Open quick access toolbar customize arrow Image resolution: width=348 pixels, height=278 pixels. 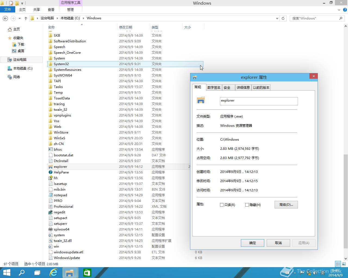(22, 3)
